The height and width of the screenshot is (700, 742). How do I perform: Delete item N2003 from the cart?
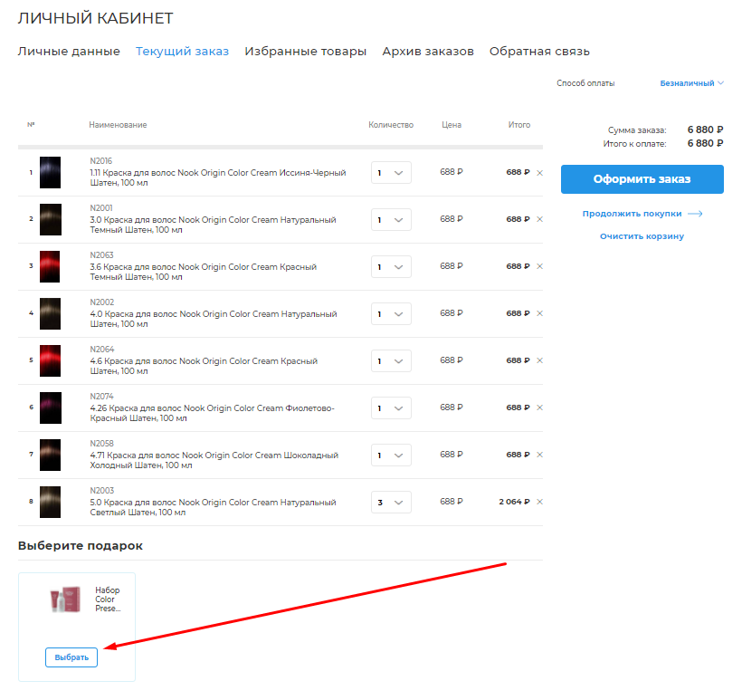(x=540, y=502)
